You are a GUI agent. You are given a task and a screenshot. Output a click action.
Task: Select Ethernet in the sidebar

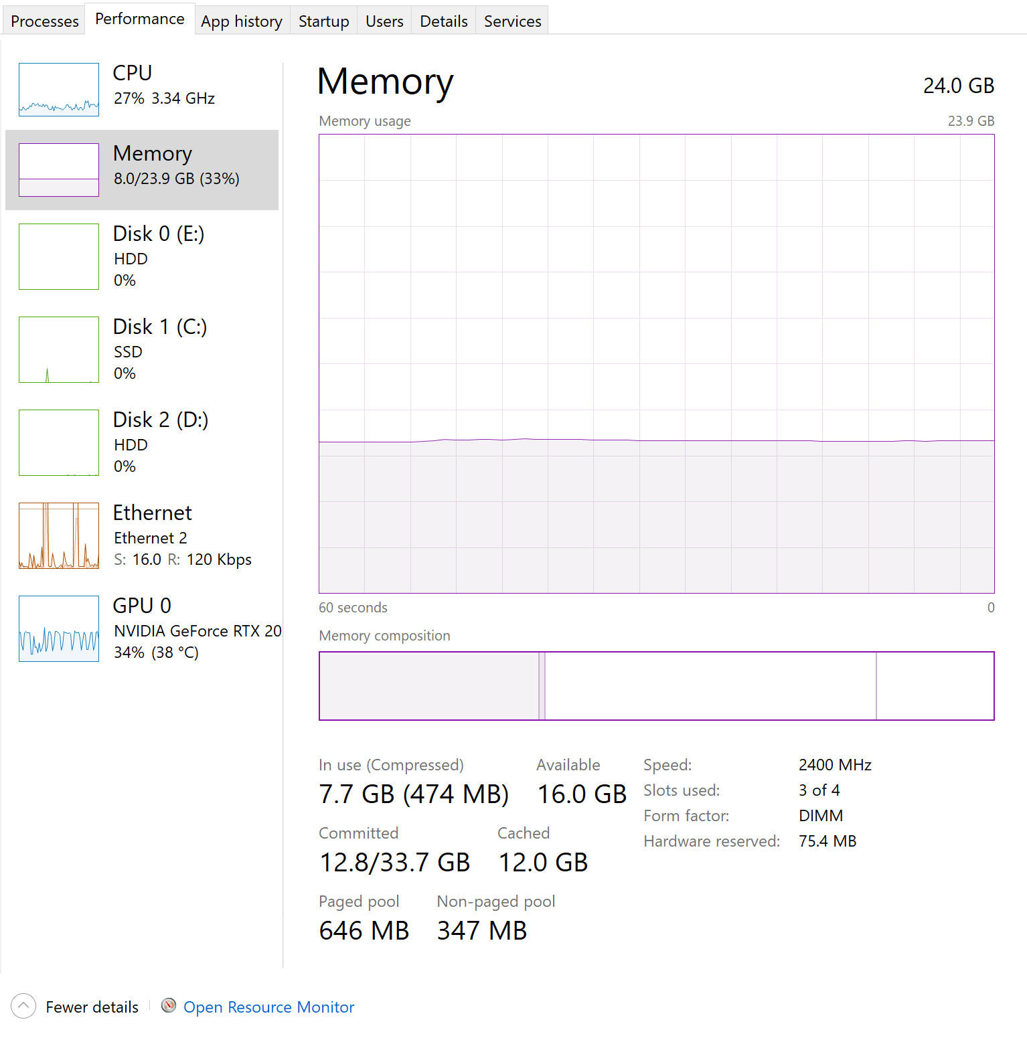pos(142,535)
